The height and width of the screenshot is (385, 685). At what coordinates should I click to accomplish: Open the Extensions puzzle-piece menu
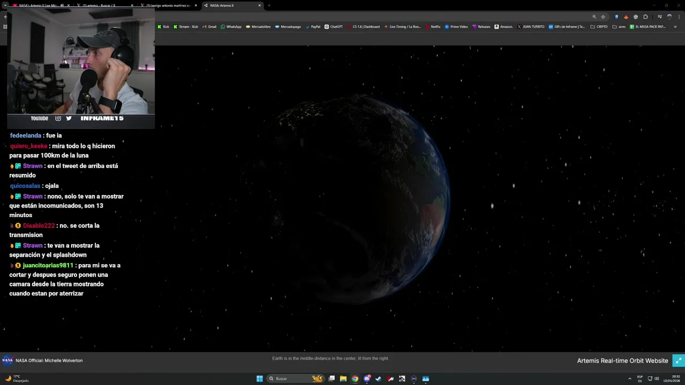645,17
